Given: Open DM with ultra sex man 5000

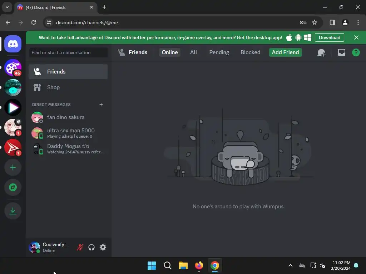Looking at the screenshot, I should click(x=68, y=133).
